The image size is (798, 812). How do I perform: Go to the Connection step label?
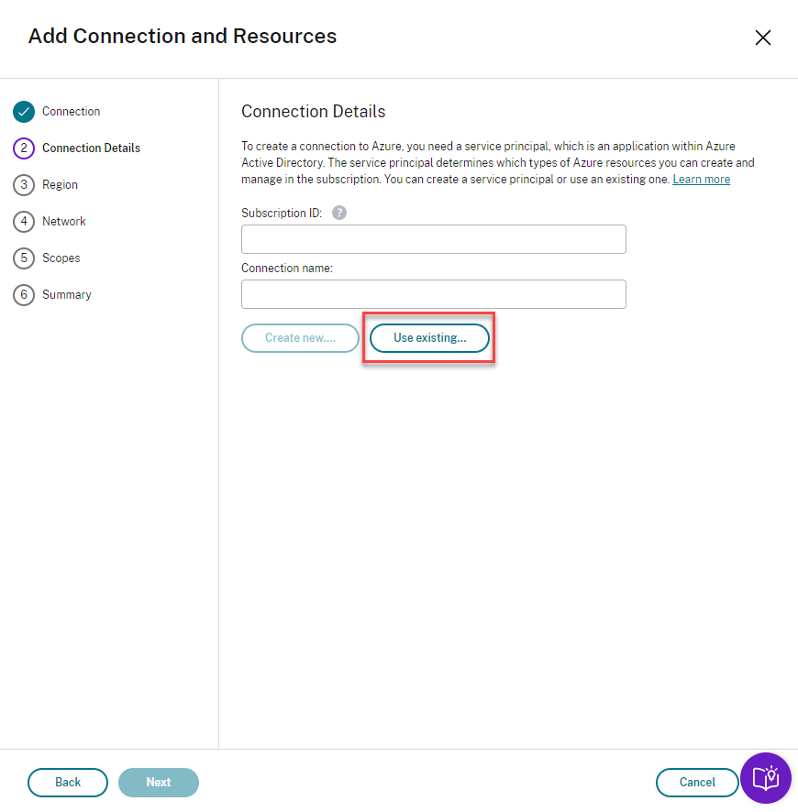[x=71, y=112]
